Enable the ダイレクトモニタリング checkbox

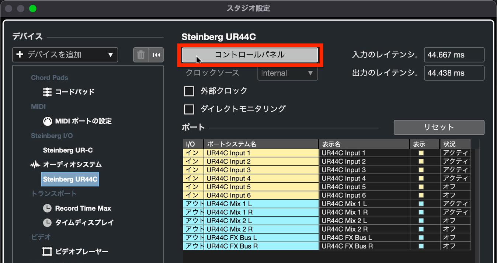click(x=189, y=109)
